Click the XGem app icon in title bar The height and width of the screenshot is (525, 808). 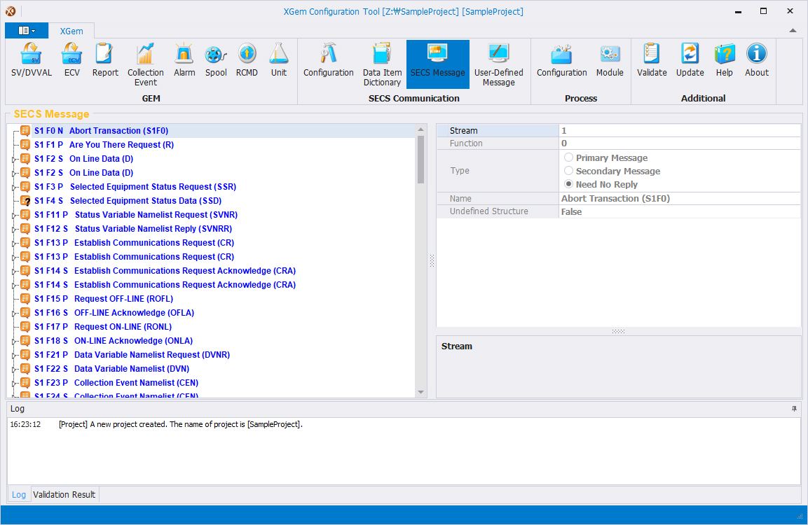coord(11,11)
